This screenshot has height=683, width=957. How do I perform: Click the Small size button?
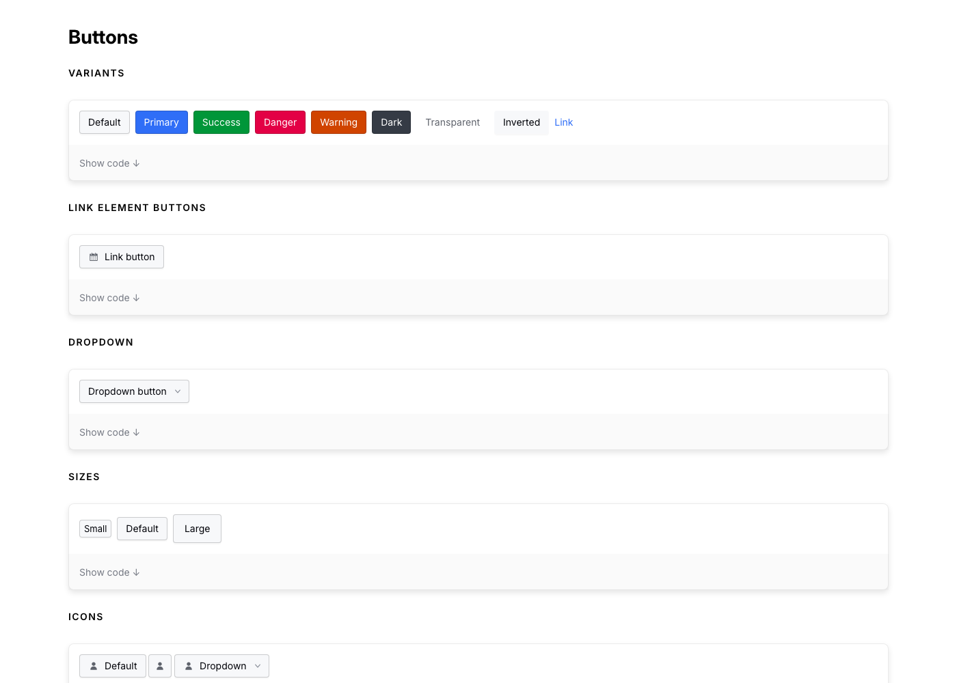click(x=95, y=529)
